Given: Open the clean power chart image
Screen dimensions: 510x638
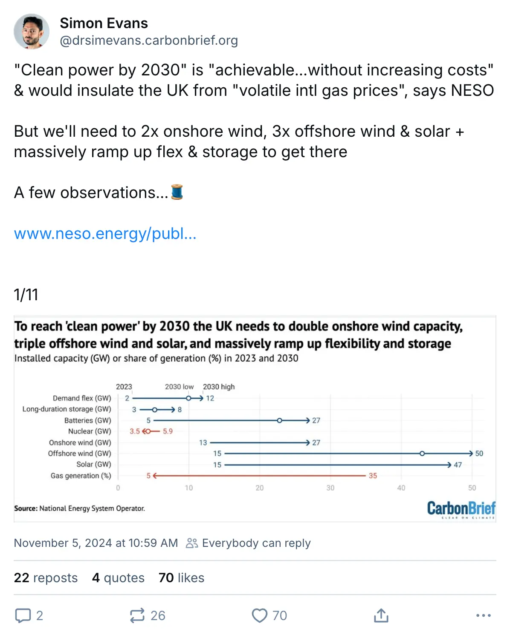Looking at the screenshot, I should [x=255, y=419].
